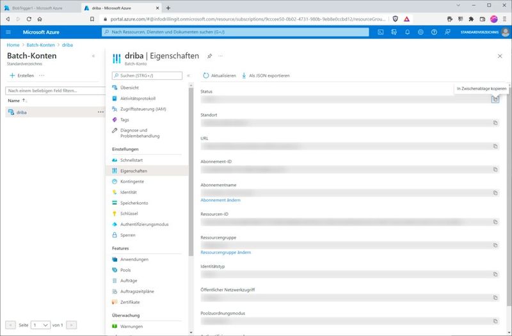Click the Aktualisieren refresh button
This screenshot has height=336, width=512.
(x=220, y=76)
